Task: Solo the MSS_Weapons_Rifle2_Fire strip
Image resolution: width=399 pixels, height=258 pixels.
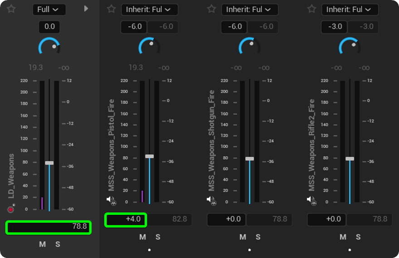Action: click(x=359, y=237)
